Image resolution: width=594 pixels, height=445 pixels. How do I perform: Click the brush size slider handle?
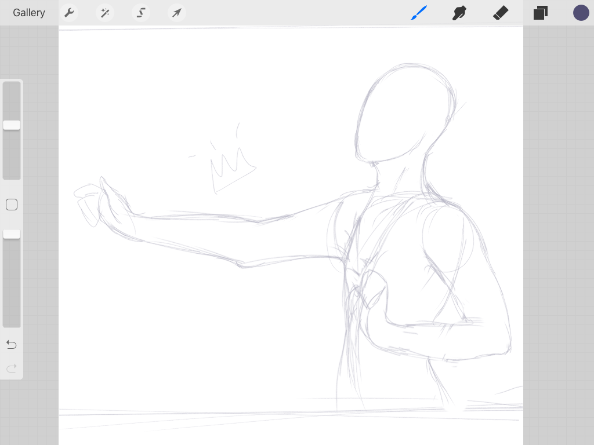coord(12,125)
